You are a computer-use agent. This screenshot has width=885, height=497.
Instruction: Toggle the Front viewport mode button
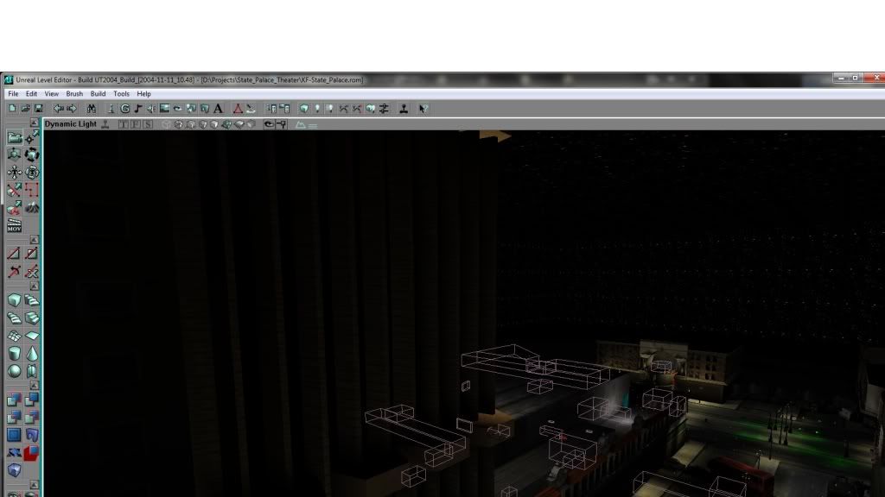pos(135,124)
